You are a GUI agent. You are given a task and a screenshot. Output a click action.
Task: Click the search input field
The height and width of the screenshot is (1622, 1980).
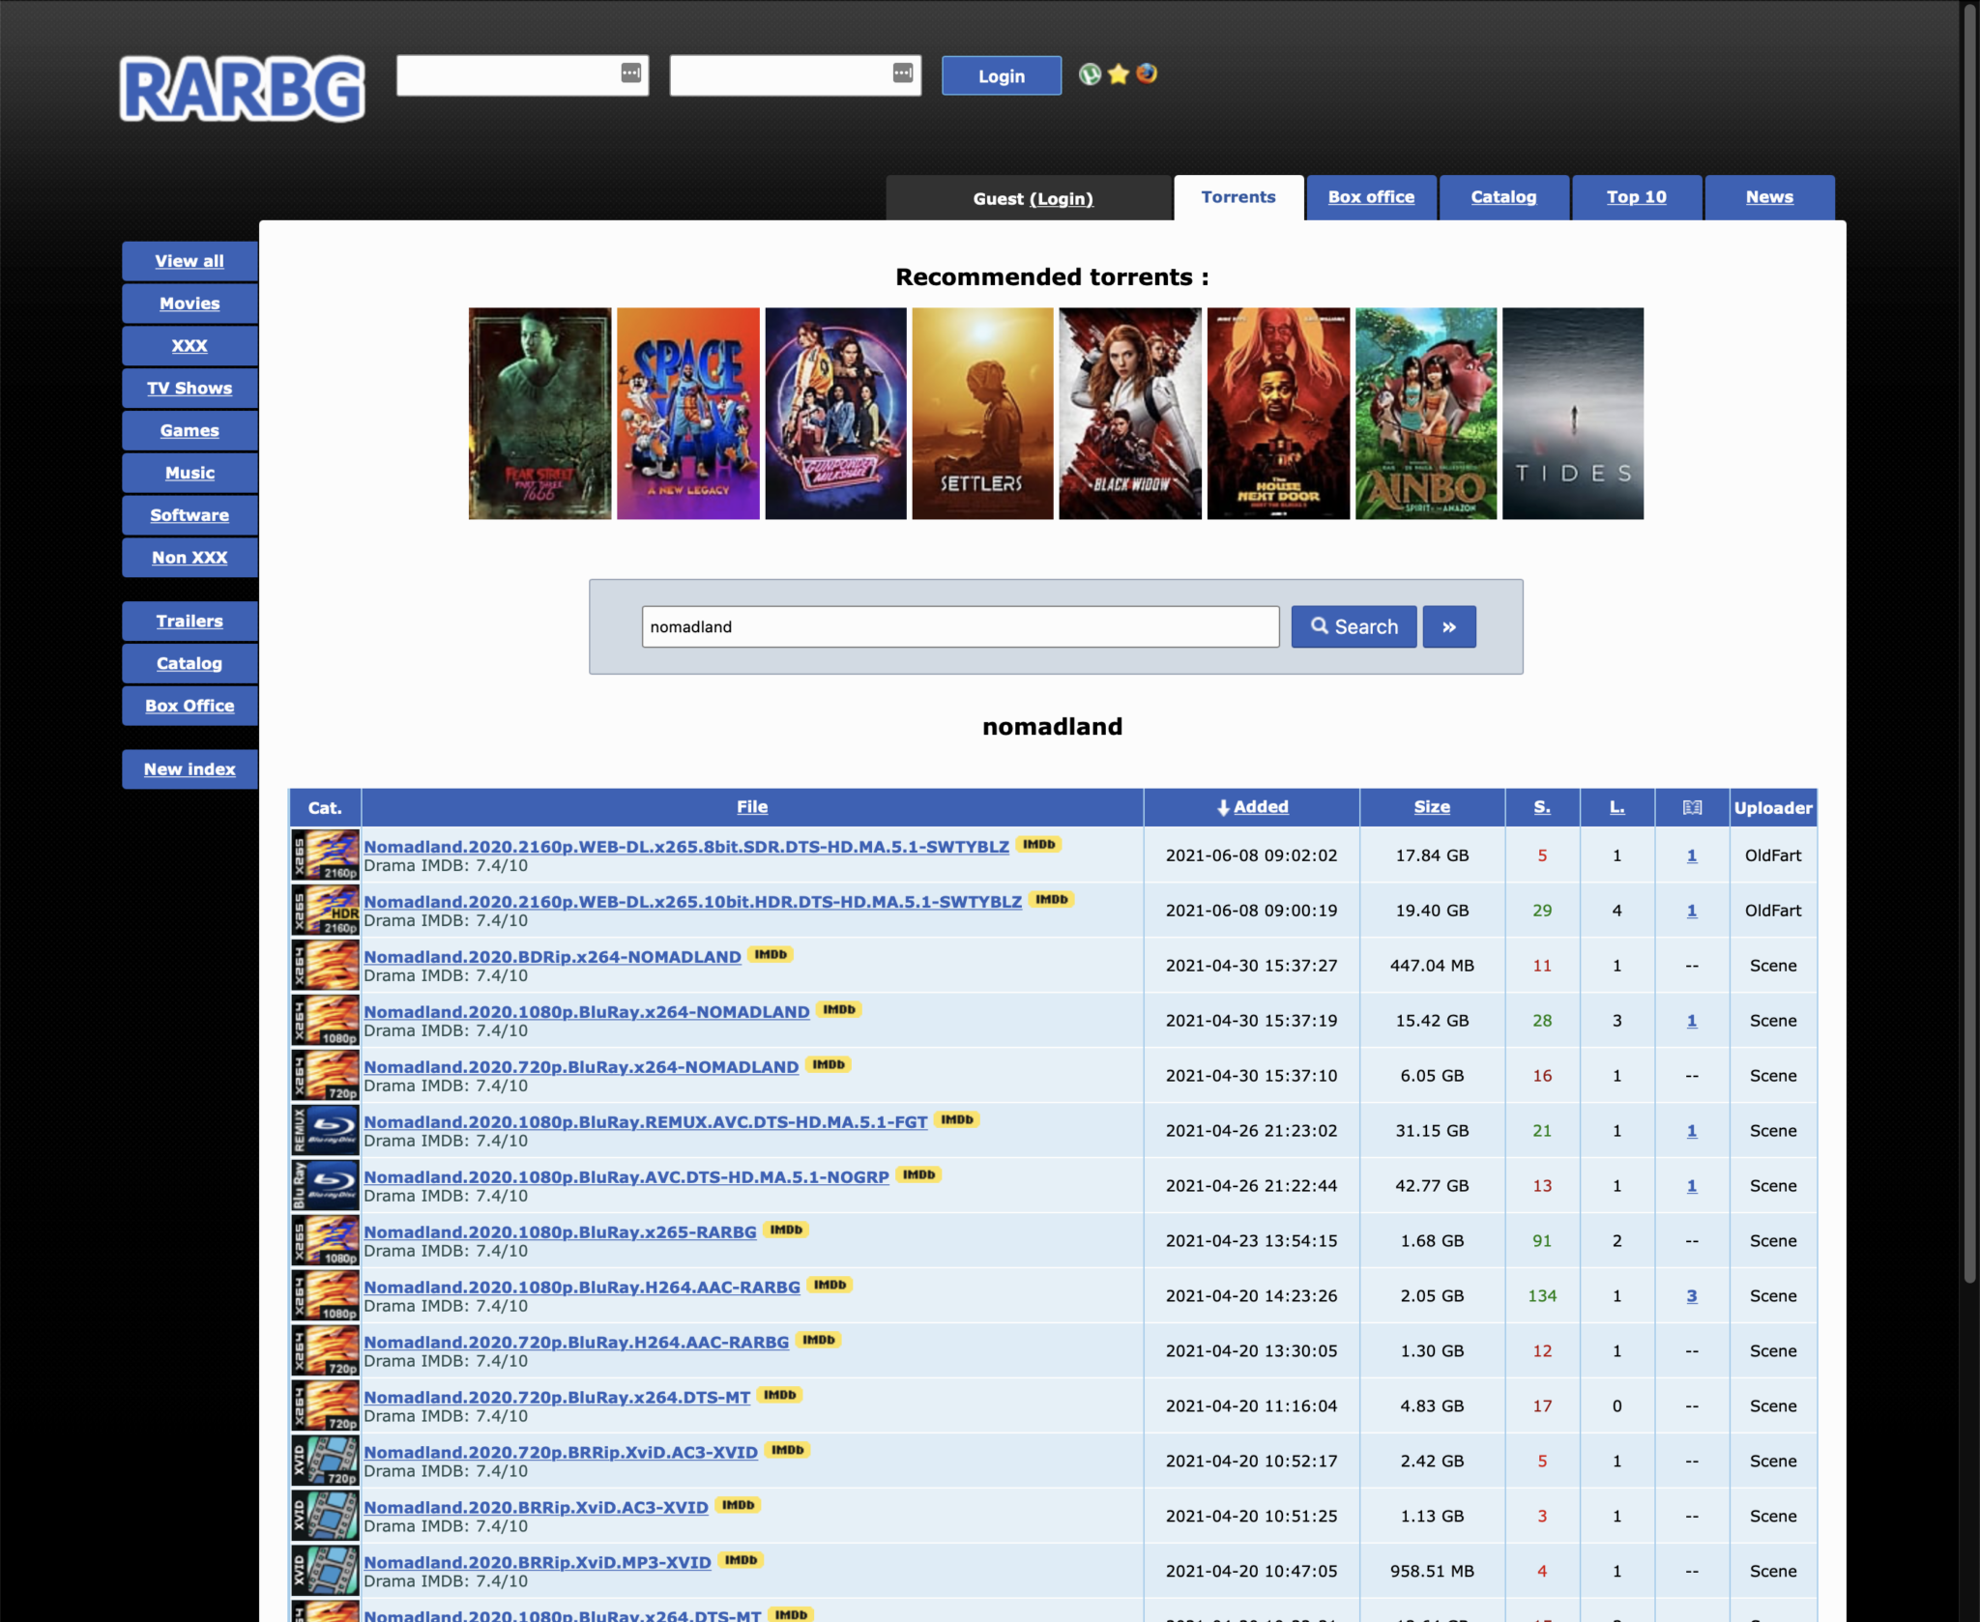(x=959, y=626)
